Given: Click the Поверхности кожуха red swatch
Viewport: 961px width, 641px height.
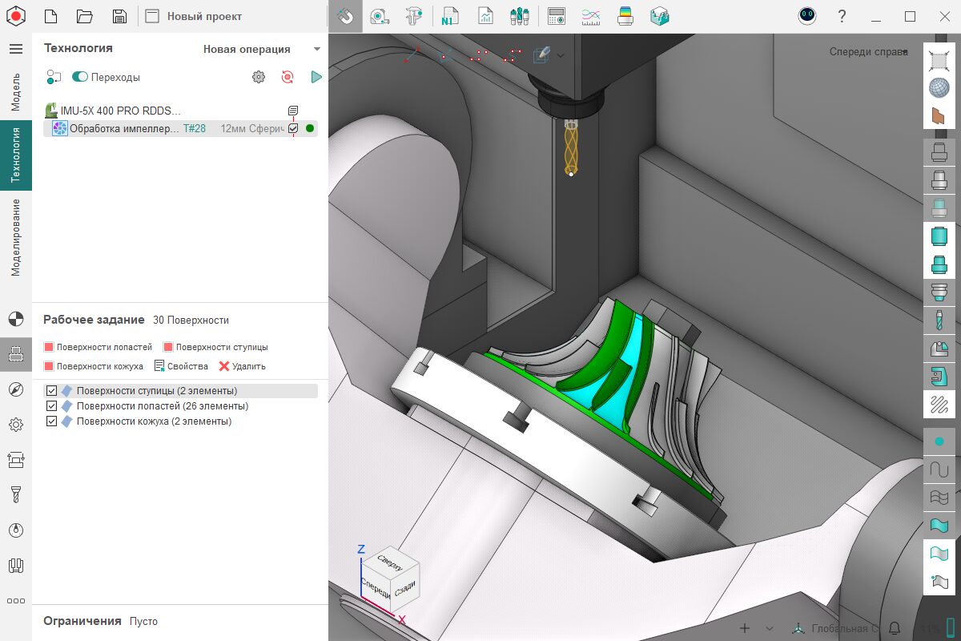Looking at the screenshot, I should 49,366.
